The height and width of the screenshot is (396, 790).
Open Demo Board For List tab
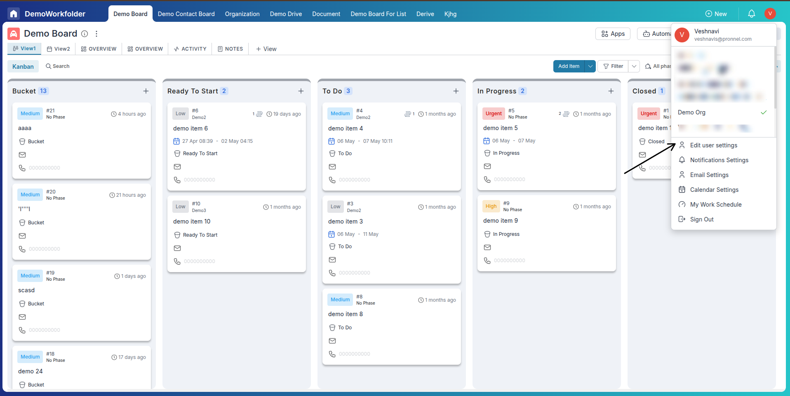[x=379, y=14]
